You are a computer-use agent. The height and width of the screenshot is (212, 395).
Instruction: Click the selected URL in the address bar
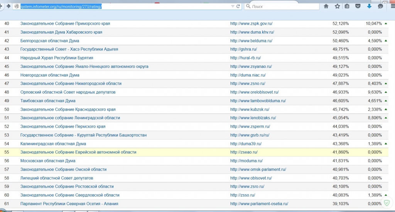pos(61,6)
